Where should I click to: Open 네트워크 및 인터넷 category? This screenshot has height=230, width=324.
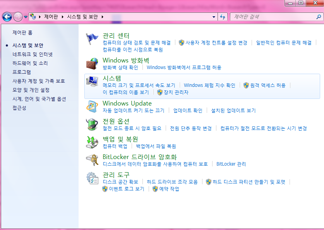pyautogui.click(x=33, y=54)
